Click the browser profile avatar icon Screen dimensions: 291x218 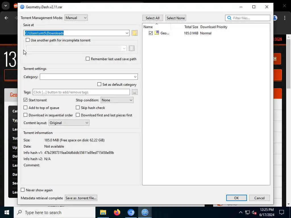coord(275,18)
